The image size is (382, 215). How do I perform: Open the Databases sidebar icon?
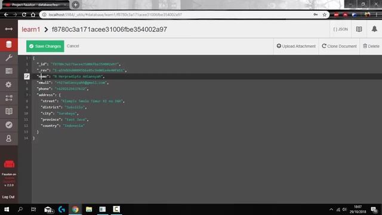pyautogui.click(x=9, y=45)
